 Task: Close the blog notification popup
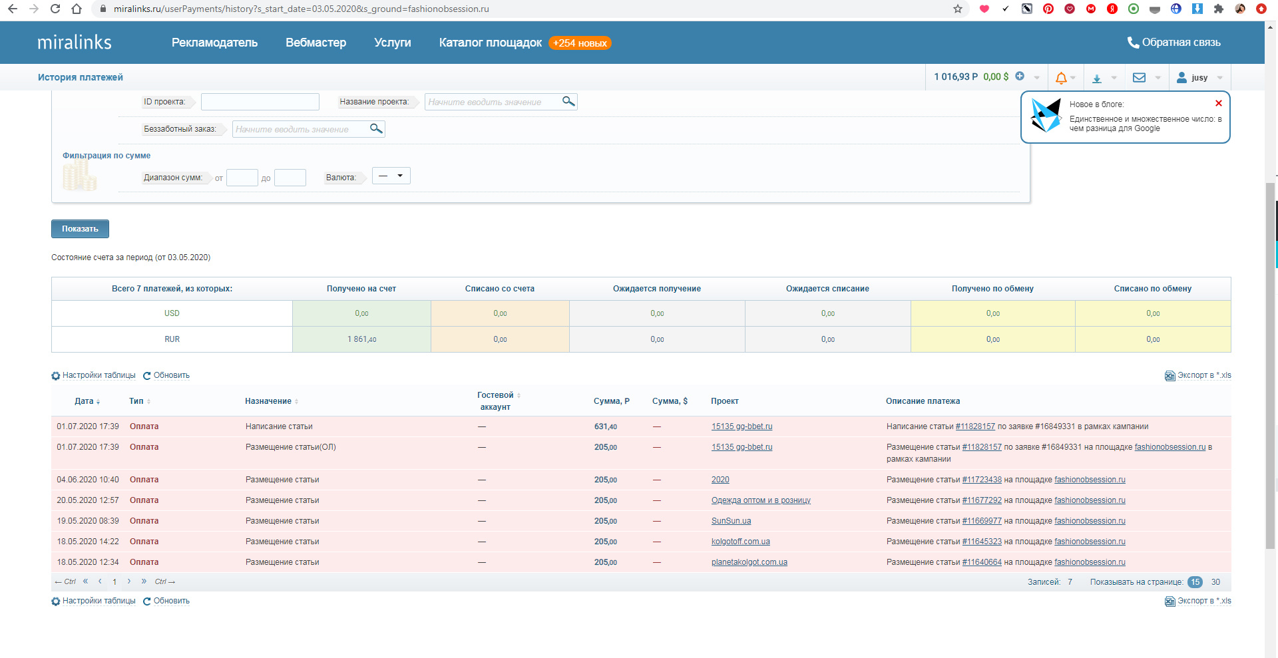[1218, 103]
